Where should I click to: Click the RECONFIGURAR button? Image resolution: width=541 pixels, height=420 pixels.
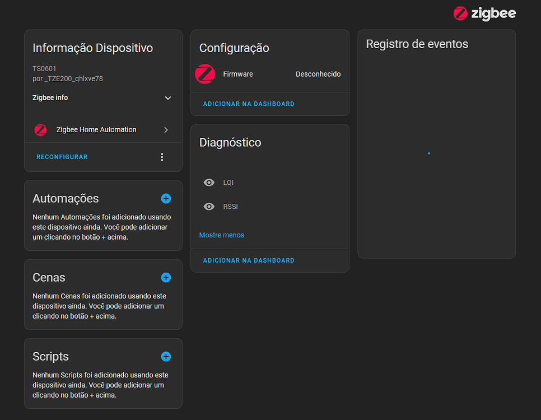pos(62,157)
